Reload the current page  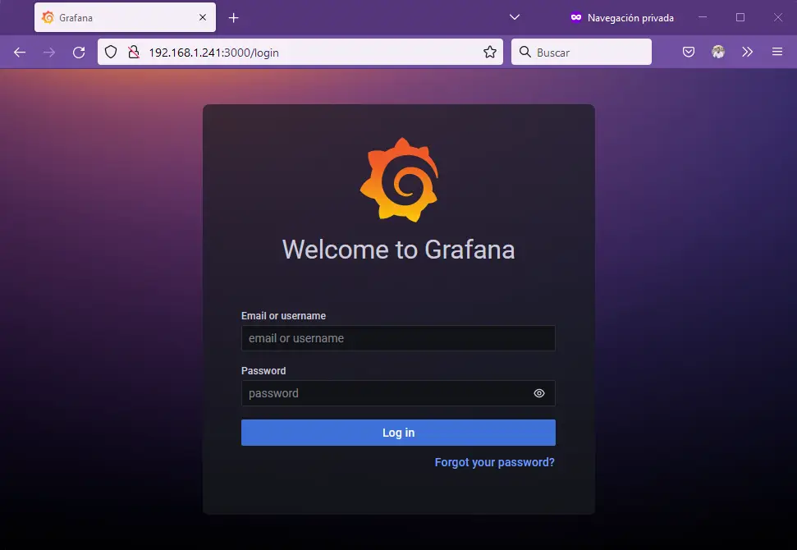pos(79,52)
